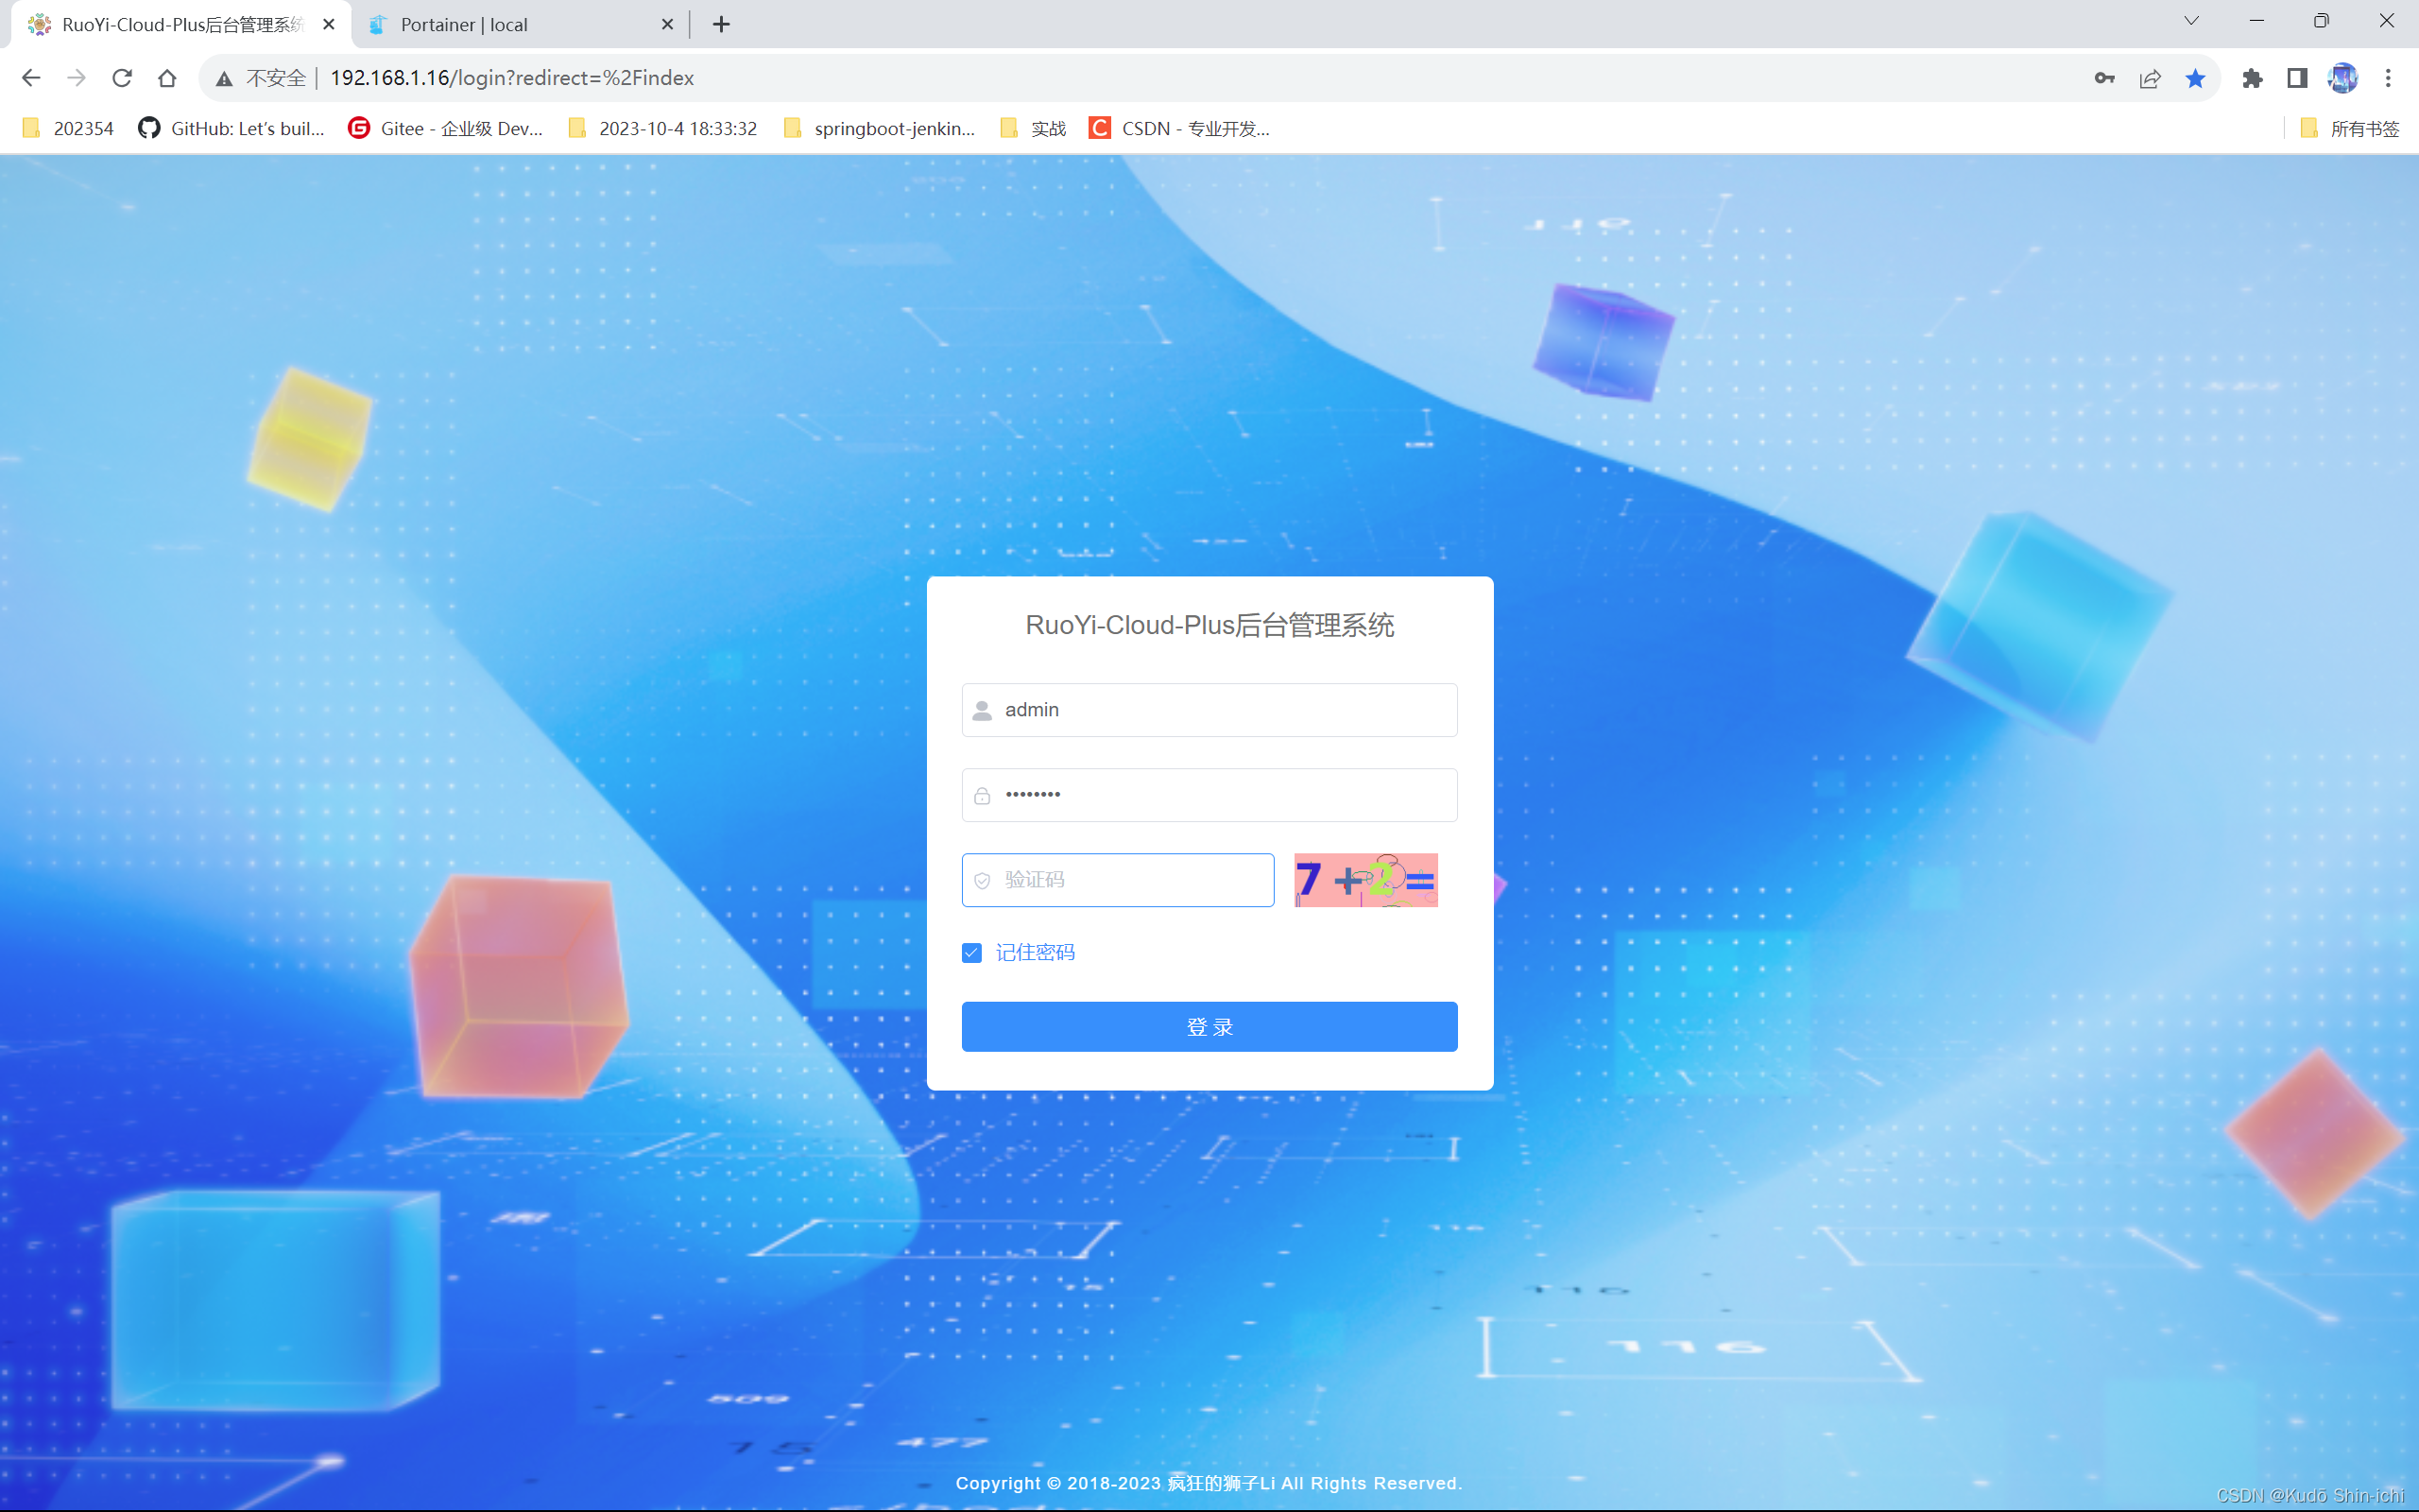Restore down the browser window
The height and width of the screenshot is (1512, 2419).
[2321, 21]
